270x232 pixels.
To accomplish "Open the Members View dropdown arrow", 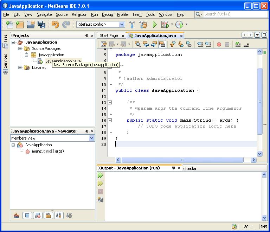I will click(x=92, y=138).
